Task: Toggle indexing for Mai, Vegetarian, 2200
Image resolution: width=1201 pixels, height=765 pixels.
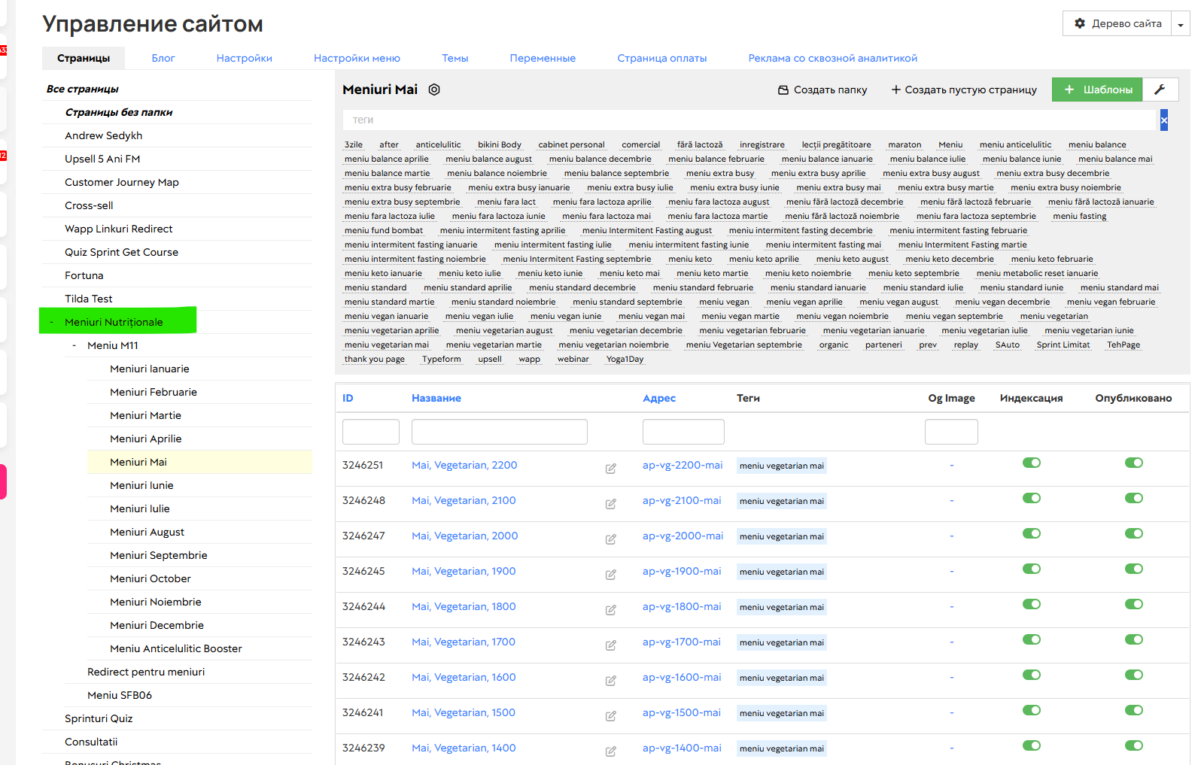Action: tap(1032, 463)
